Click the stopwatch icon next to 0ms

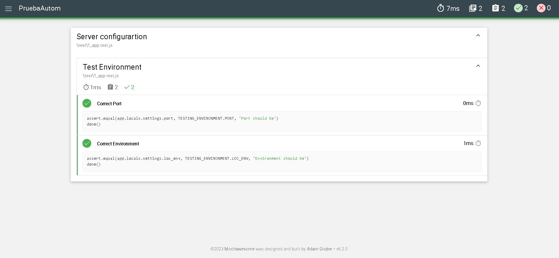click(478, 103)
